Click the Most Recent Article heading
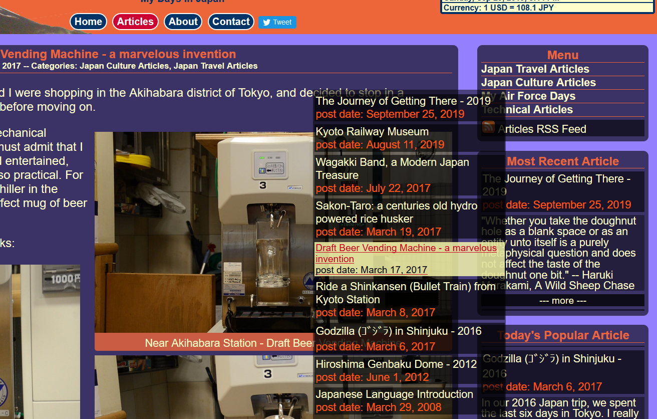The width and height of the screenshot is (657, 419). (563, 161)
